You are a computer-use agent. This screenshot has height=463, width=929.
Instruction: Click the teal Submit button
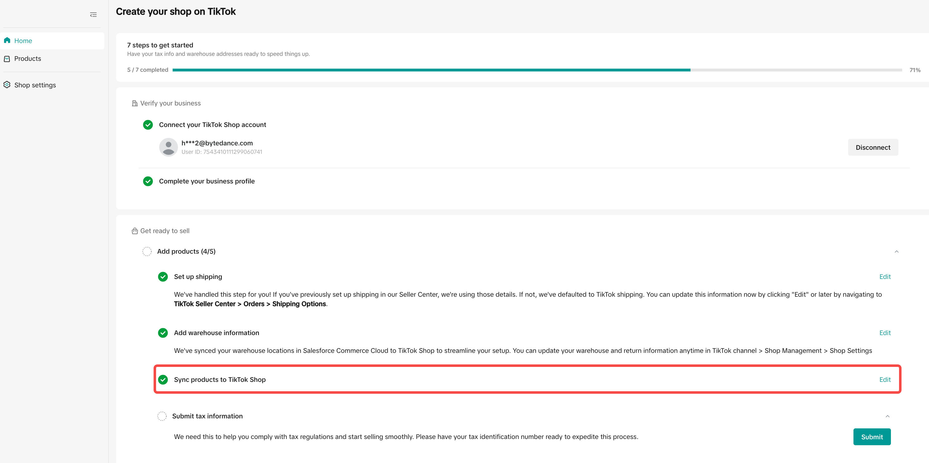(x=872, y=437)
